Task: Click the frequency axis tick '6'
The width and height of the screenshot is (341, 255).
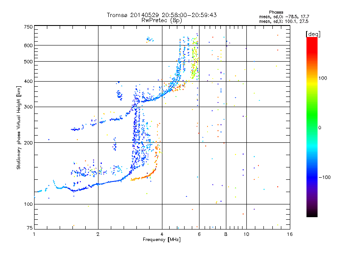Action: point(199,234)
